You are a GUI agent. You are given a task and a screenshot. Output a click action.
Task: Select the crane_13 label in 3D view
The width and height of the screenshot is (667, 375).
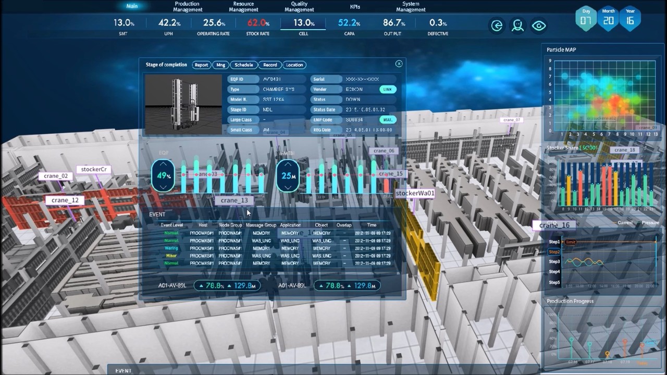234,201
